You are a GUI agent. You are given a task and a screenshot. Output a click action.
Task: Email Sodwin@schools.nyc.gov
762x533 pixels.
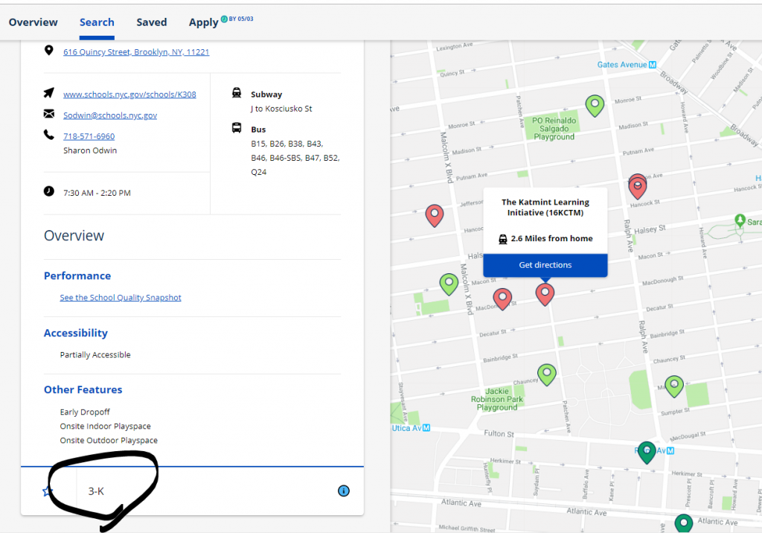pyautogui.click(x=110, y=115)
